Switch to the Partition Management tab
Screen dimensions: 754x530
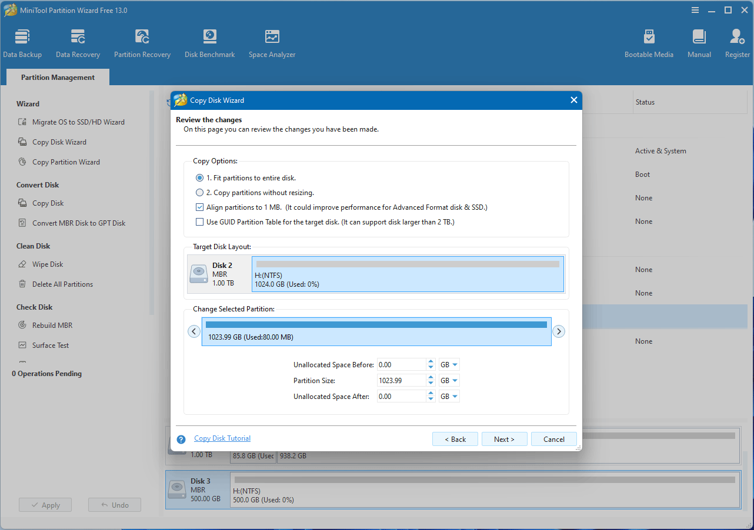coord(58,78)
